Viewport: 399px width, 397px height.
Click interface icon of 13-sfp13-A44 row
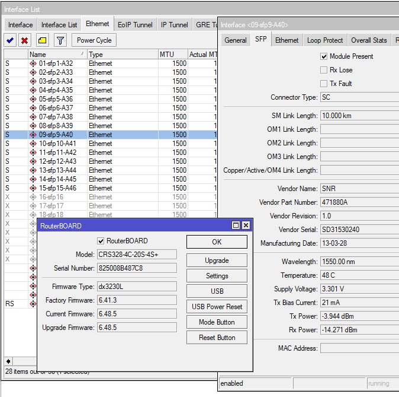[x=33, y=170]
